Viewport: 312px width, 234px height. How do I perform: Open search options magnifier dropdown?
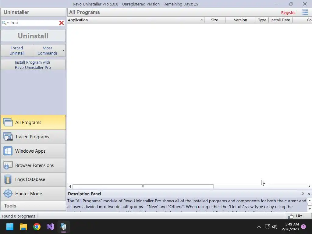(5, 23)
